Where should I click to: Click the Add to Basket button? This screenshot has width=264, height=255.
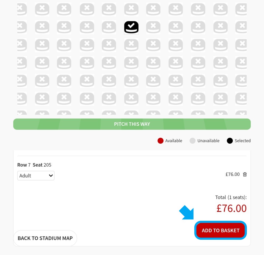(x=220, y=230)
